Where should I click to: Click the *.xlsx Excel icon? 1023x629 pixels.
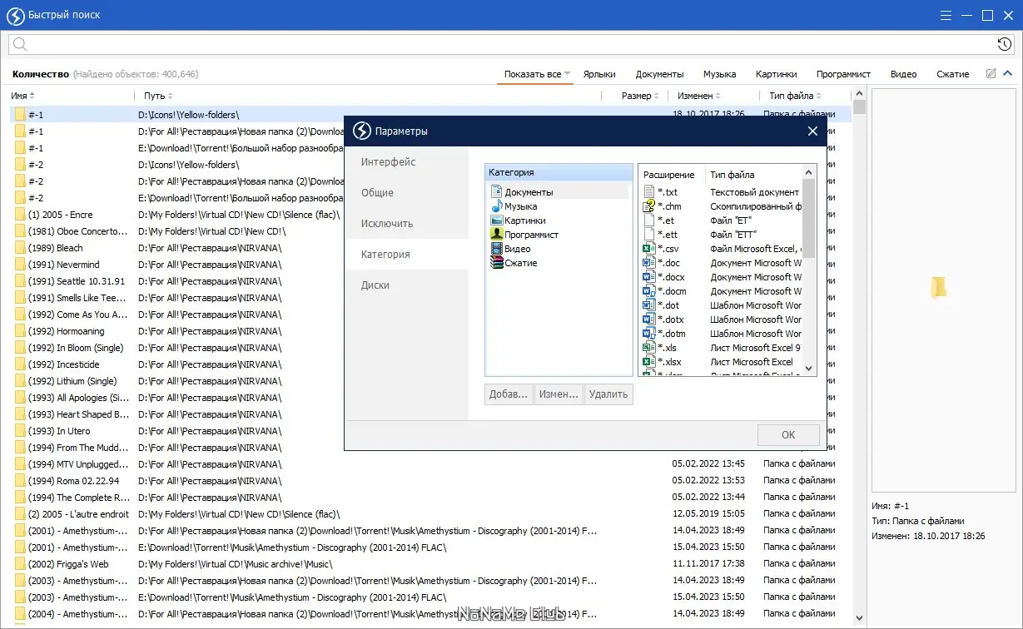coord(649,362)
